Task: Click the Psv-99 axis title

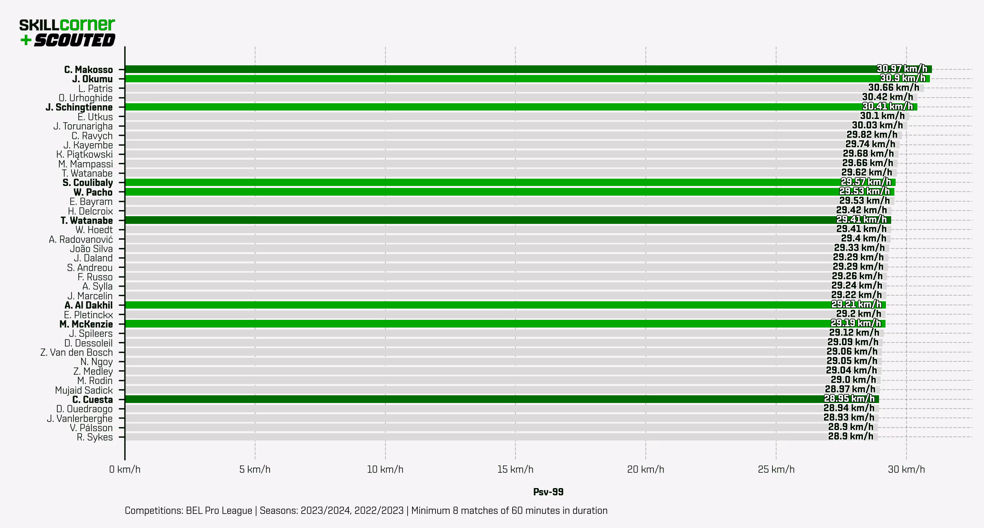Action: coord(548,492)
